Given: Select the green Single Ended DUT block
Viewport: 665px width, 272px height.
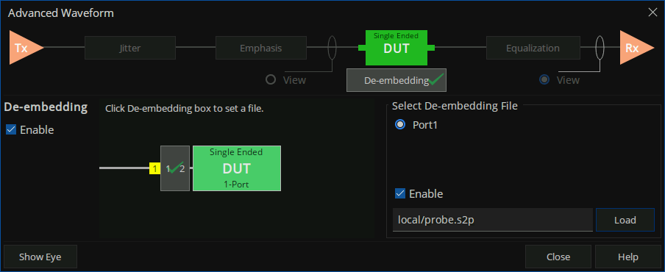Looking at the screenshot, I should coord(396,48).
